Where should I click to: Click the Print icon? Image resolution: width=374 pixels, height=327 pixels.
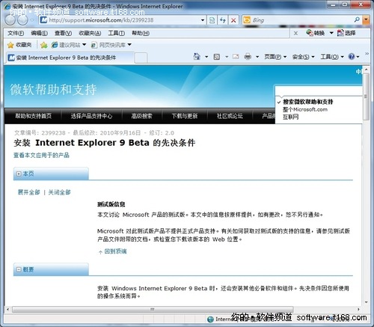coord(248,57)
